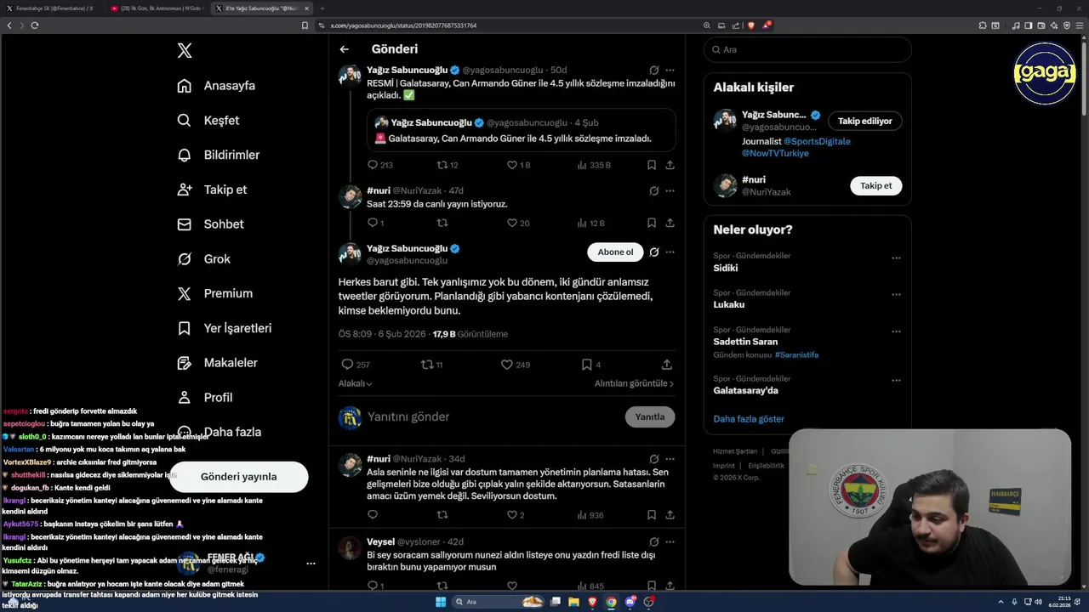Repost #nuri's 23:59 canlı yayın tweet
The height and width of the screenshot is (612, 1089).
tap(442, 224)
